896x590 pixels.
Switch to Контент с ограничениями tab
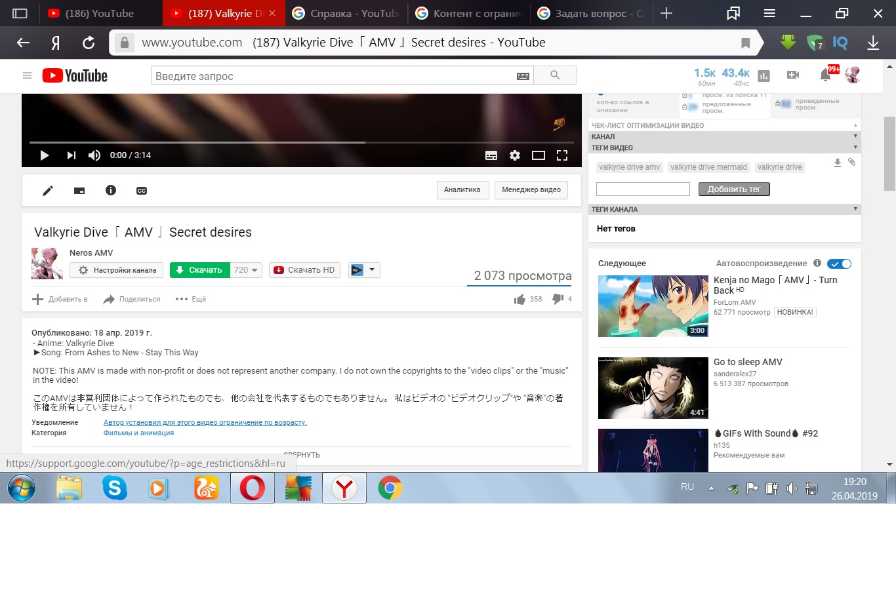(x=468, y=13)
